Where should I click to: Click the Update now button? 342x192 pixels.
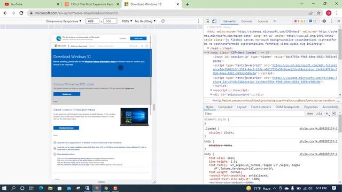coord(67,94)
